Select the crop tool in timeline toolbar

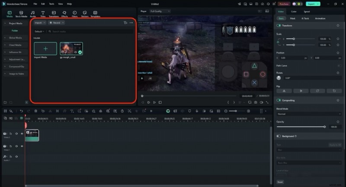(x=58, y=111)
